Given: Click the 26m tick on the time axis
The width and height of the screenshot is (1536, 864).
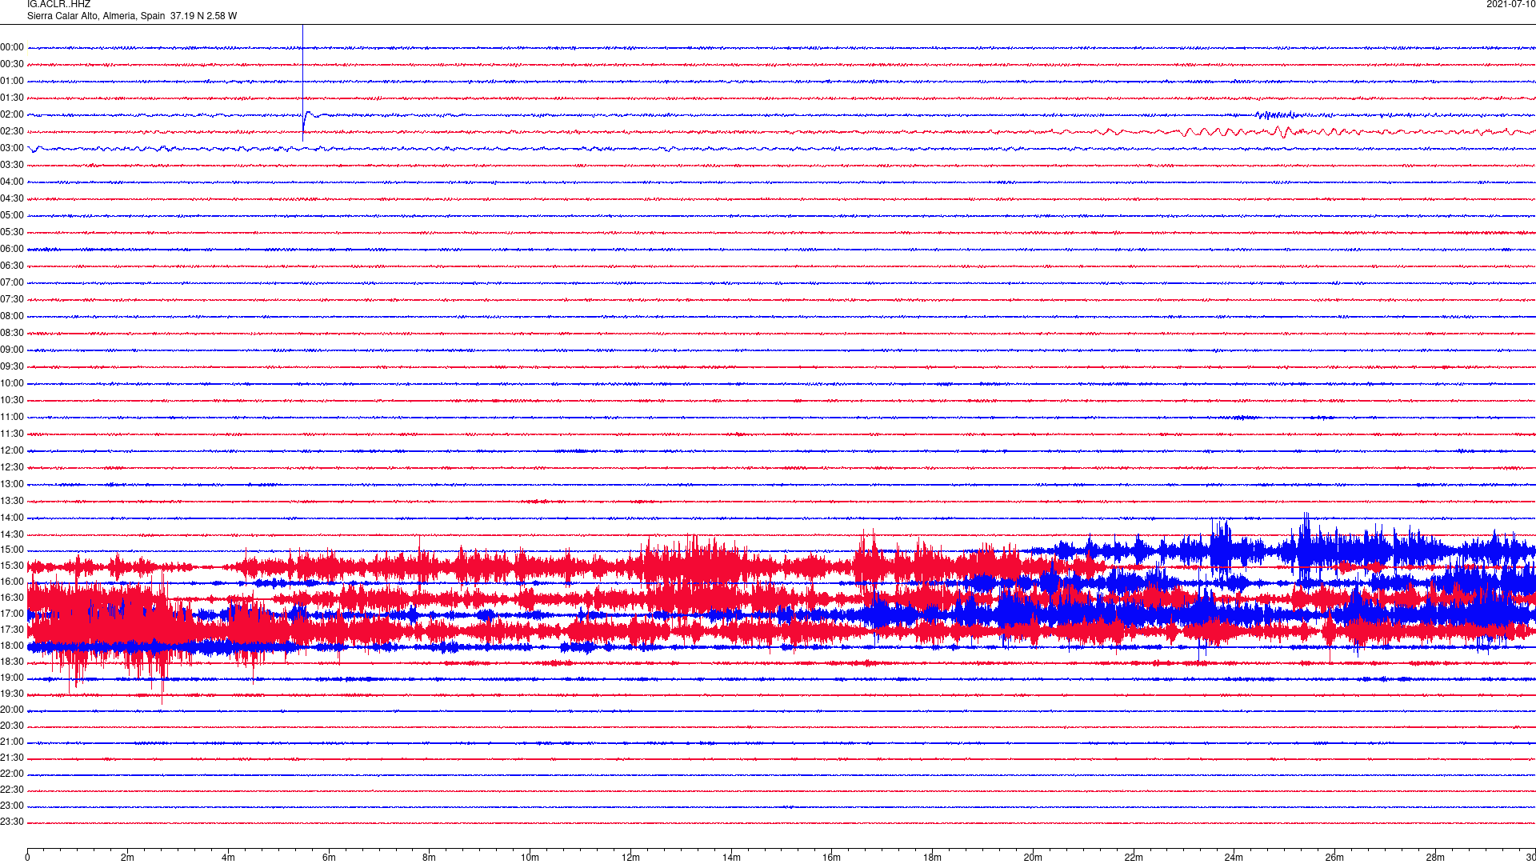Looking at the screenshot, I should (1334, 858).
